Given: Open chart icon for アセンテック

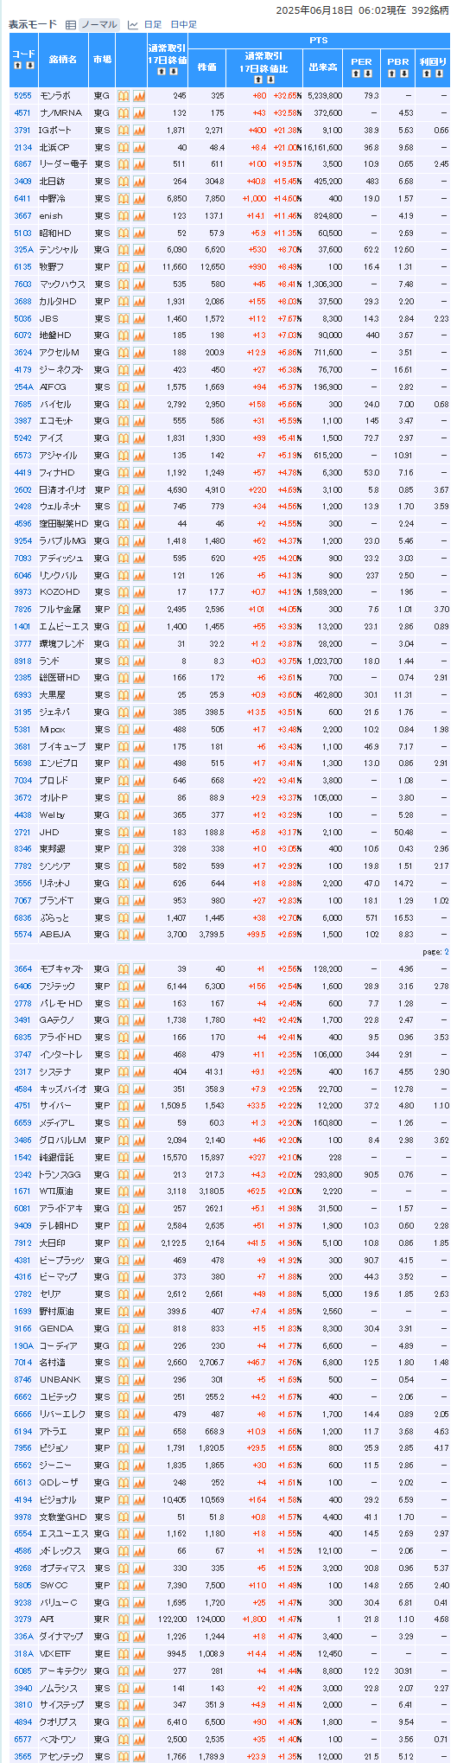Looking at the screenshot, I should pyautogui.click(x=138, y=1756).
